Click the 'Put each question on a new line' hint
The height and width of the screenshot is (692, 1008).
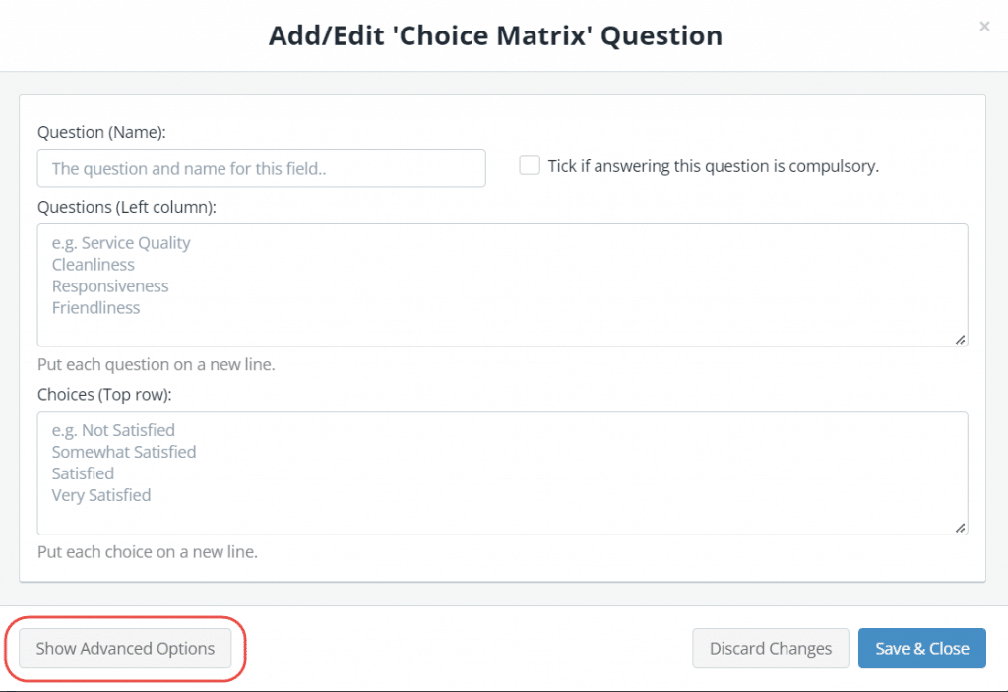coord(156,364)
